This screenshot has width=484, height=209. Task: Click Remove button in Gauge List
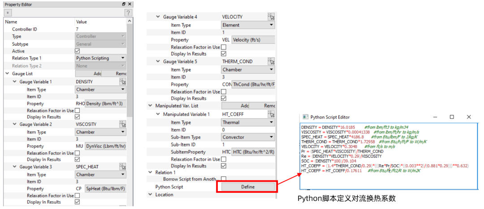click(114, 74)
